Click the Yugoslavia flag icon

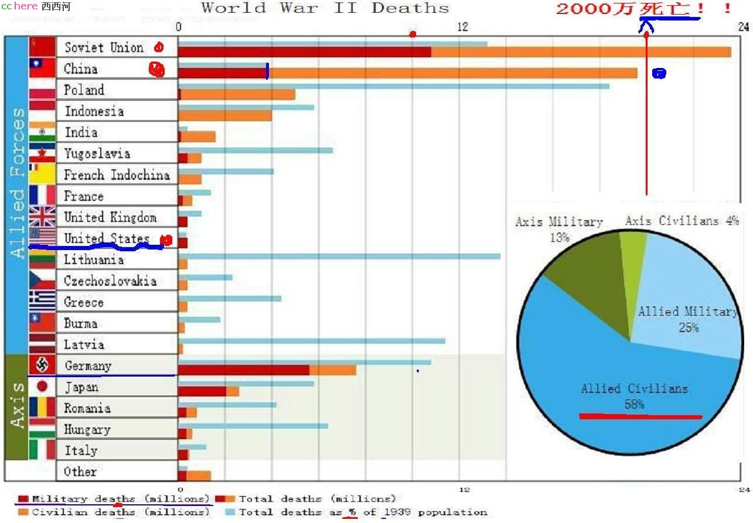(x=42, y=153)
